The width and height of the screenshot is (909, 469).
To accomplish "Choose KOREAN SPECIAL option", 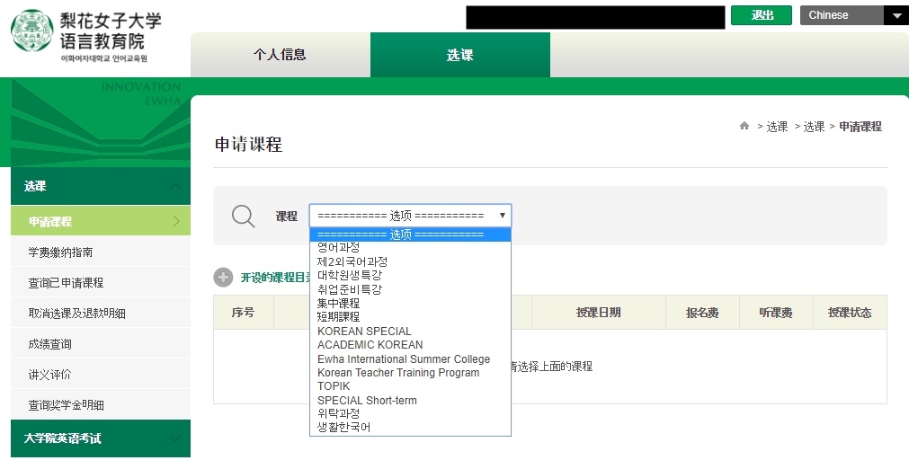I will tap(410, 332).
